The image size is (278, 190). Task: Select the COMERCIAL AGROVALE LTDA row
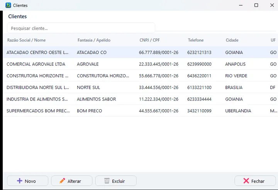pos(141,64)
